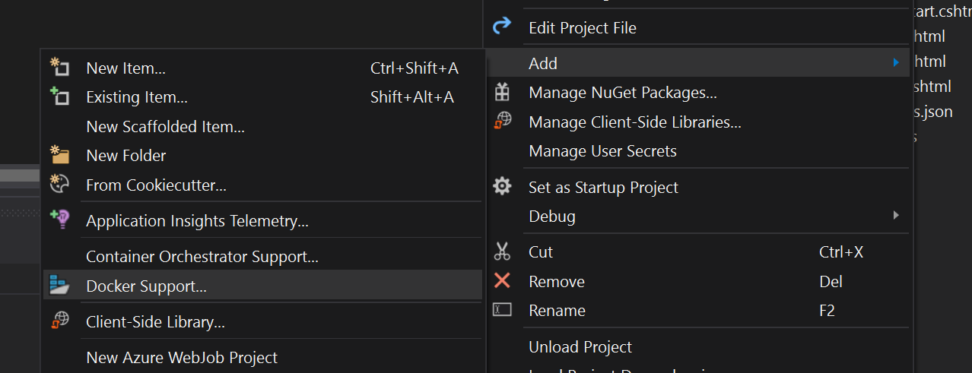Click the Set as Startup Project gear icon
The width and height of the screenshot is (972, 373).
point(502,187)
